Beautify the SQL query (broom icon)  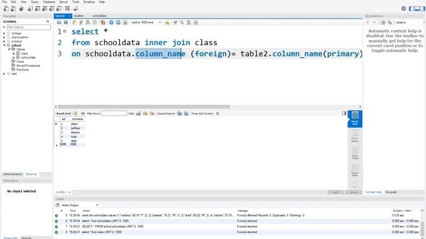pos(175,23)
